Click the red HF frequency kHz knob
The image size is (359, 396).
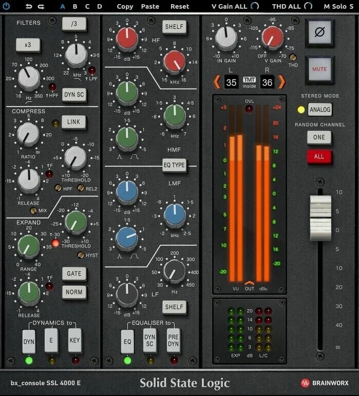click(x=175, y=62)
